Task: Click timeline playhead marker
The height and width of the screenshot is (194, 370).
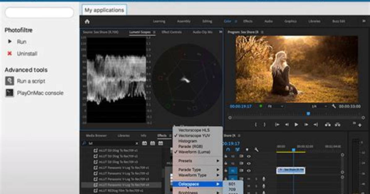Action: (x=294, y=150)
